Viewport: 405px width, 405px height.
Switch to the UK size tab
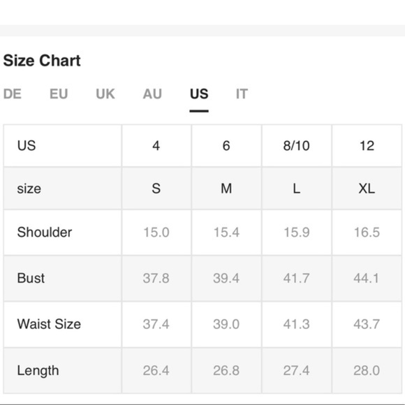(x=105, y=94)
